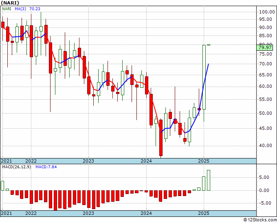Click the 90.00 price axis label
This screenshot has width=277, height=223.
pos(266,27)
